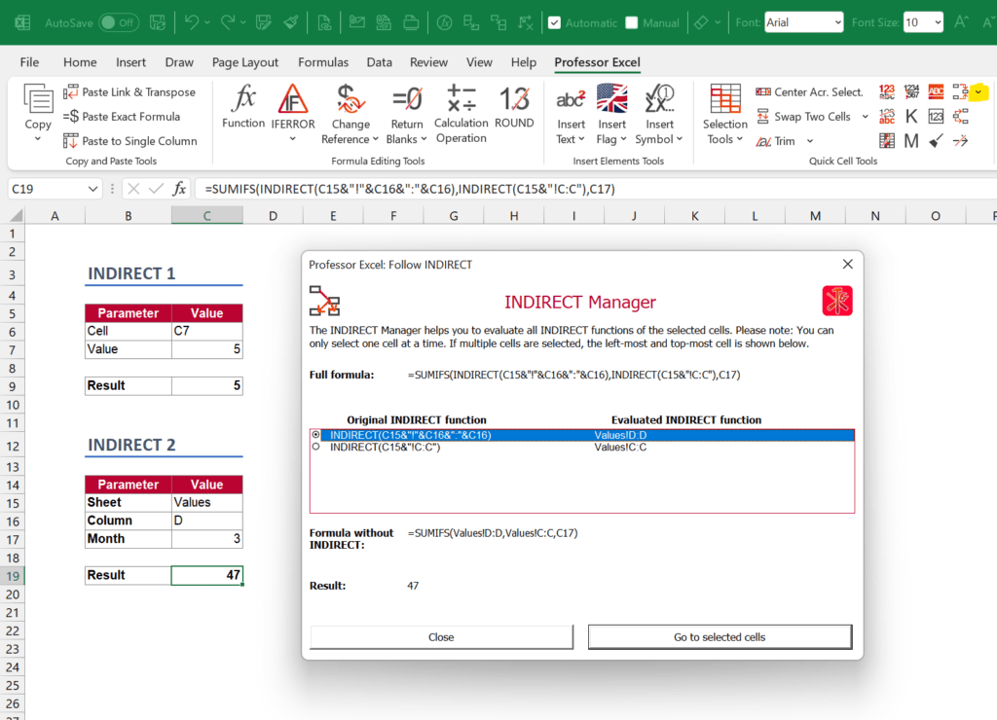Viewport: 997px width, 720px height.
Task: Click the INDIRECT Manager ribbon icon
Action: 960,92
